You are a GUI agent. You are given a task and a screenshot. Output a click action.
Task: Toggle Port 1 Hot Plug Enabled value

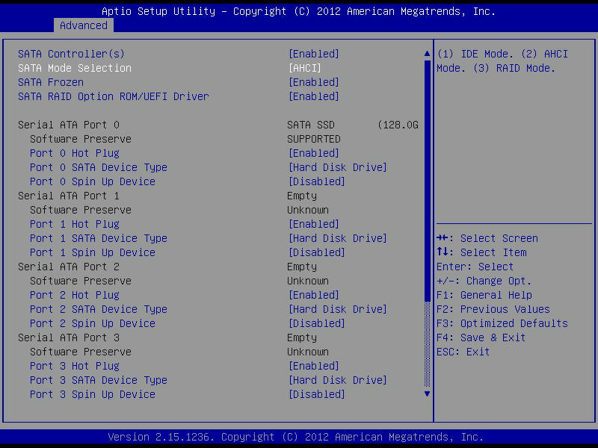click(314, 224)
